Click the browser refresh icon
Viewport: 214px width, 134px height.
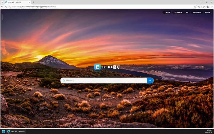[6, 7]
